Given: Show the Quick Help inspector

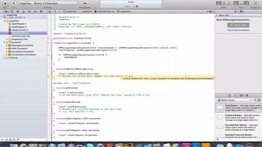Looking at the screenshot, I should [241, 11].
